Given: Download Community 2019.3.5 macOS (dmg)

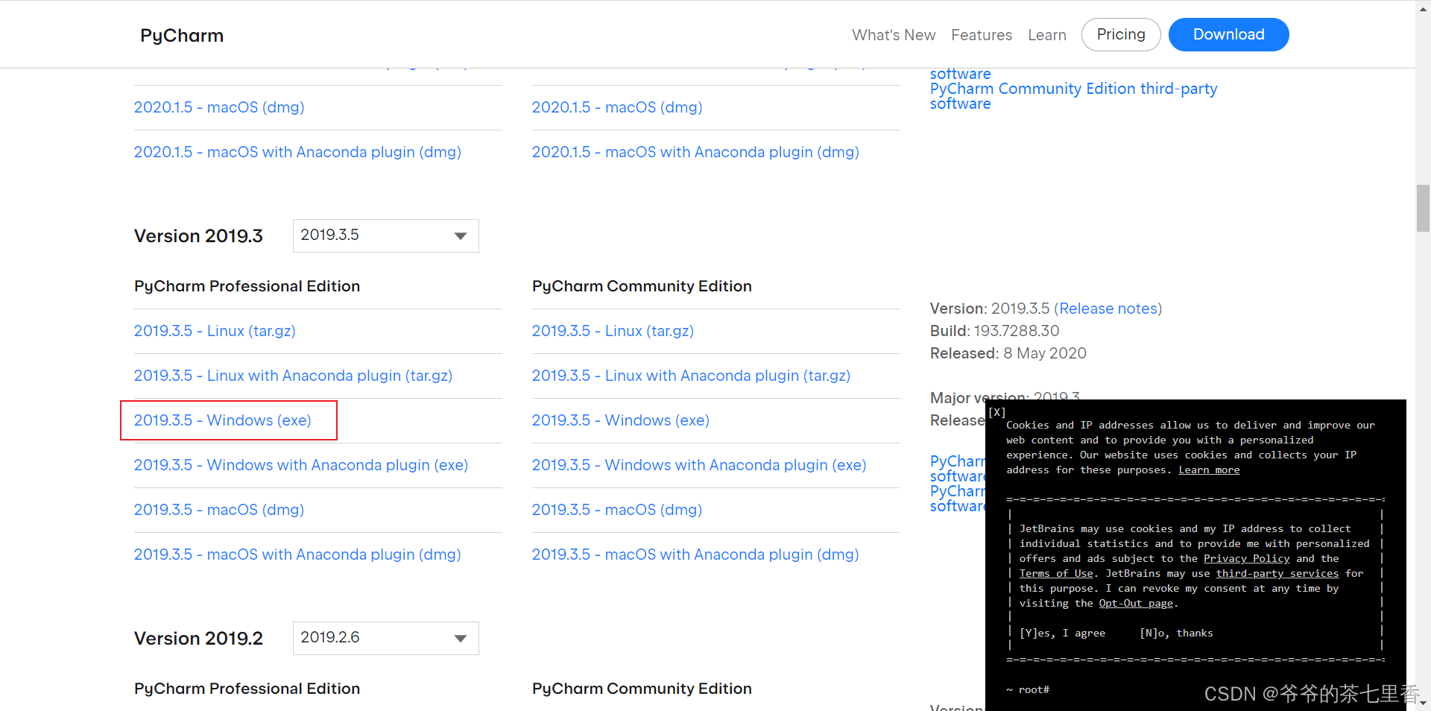Looking at the screenshot, I should (x=617, y=510).
